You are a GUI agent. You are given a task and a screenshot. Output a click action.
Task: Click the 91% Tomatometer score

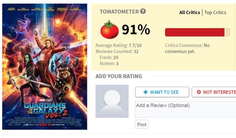pyautogui.click(x=136, y=30)
